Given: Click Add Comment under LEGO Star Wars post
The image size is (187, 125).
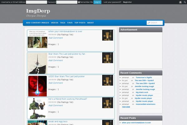Looking at the screenshot, I should click(55, 83).
